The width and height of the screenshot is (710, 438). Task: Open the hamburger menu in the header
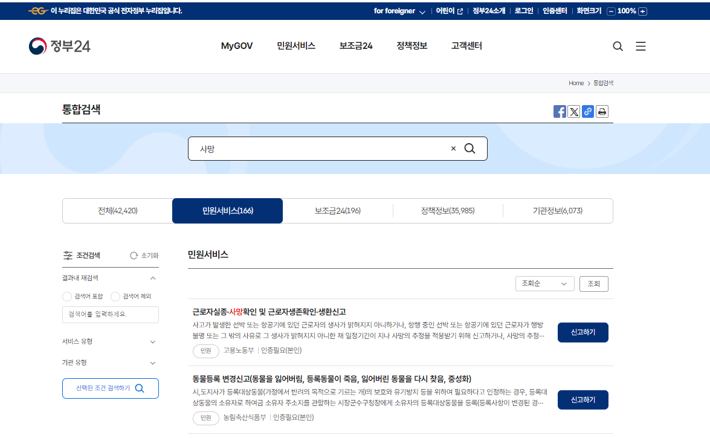tap(641, 46)
